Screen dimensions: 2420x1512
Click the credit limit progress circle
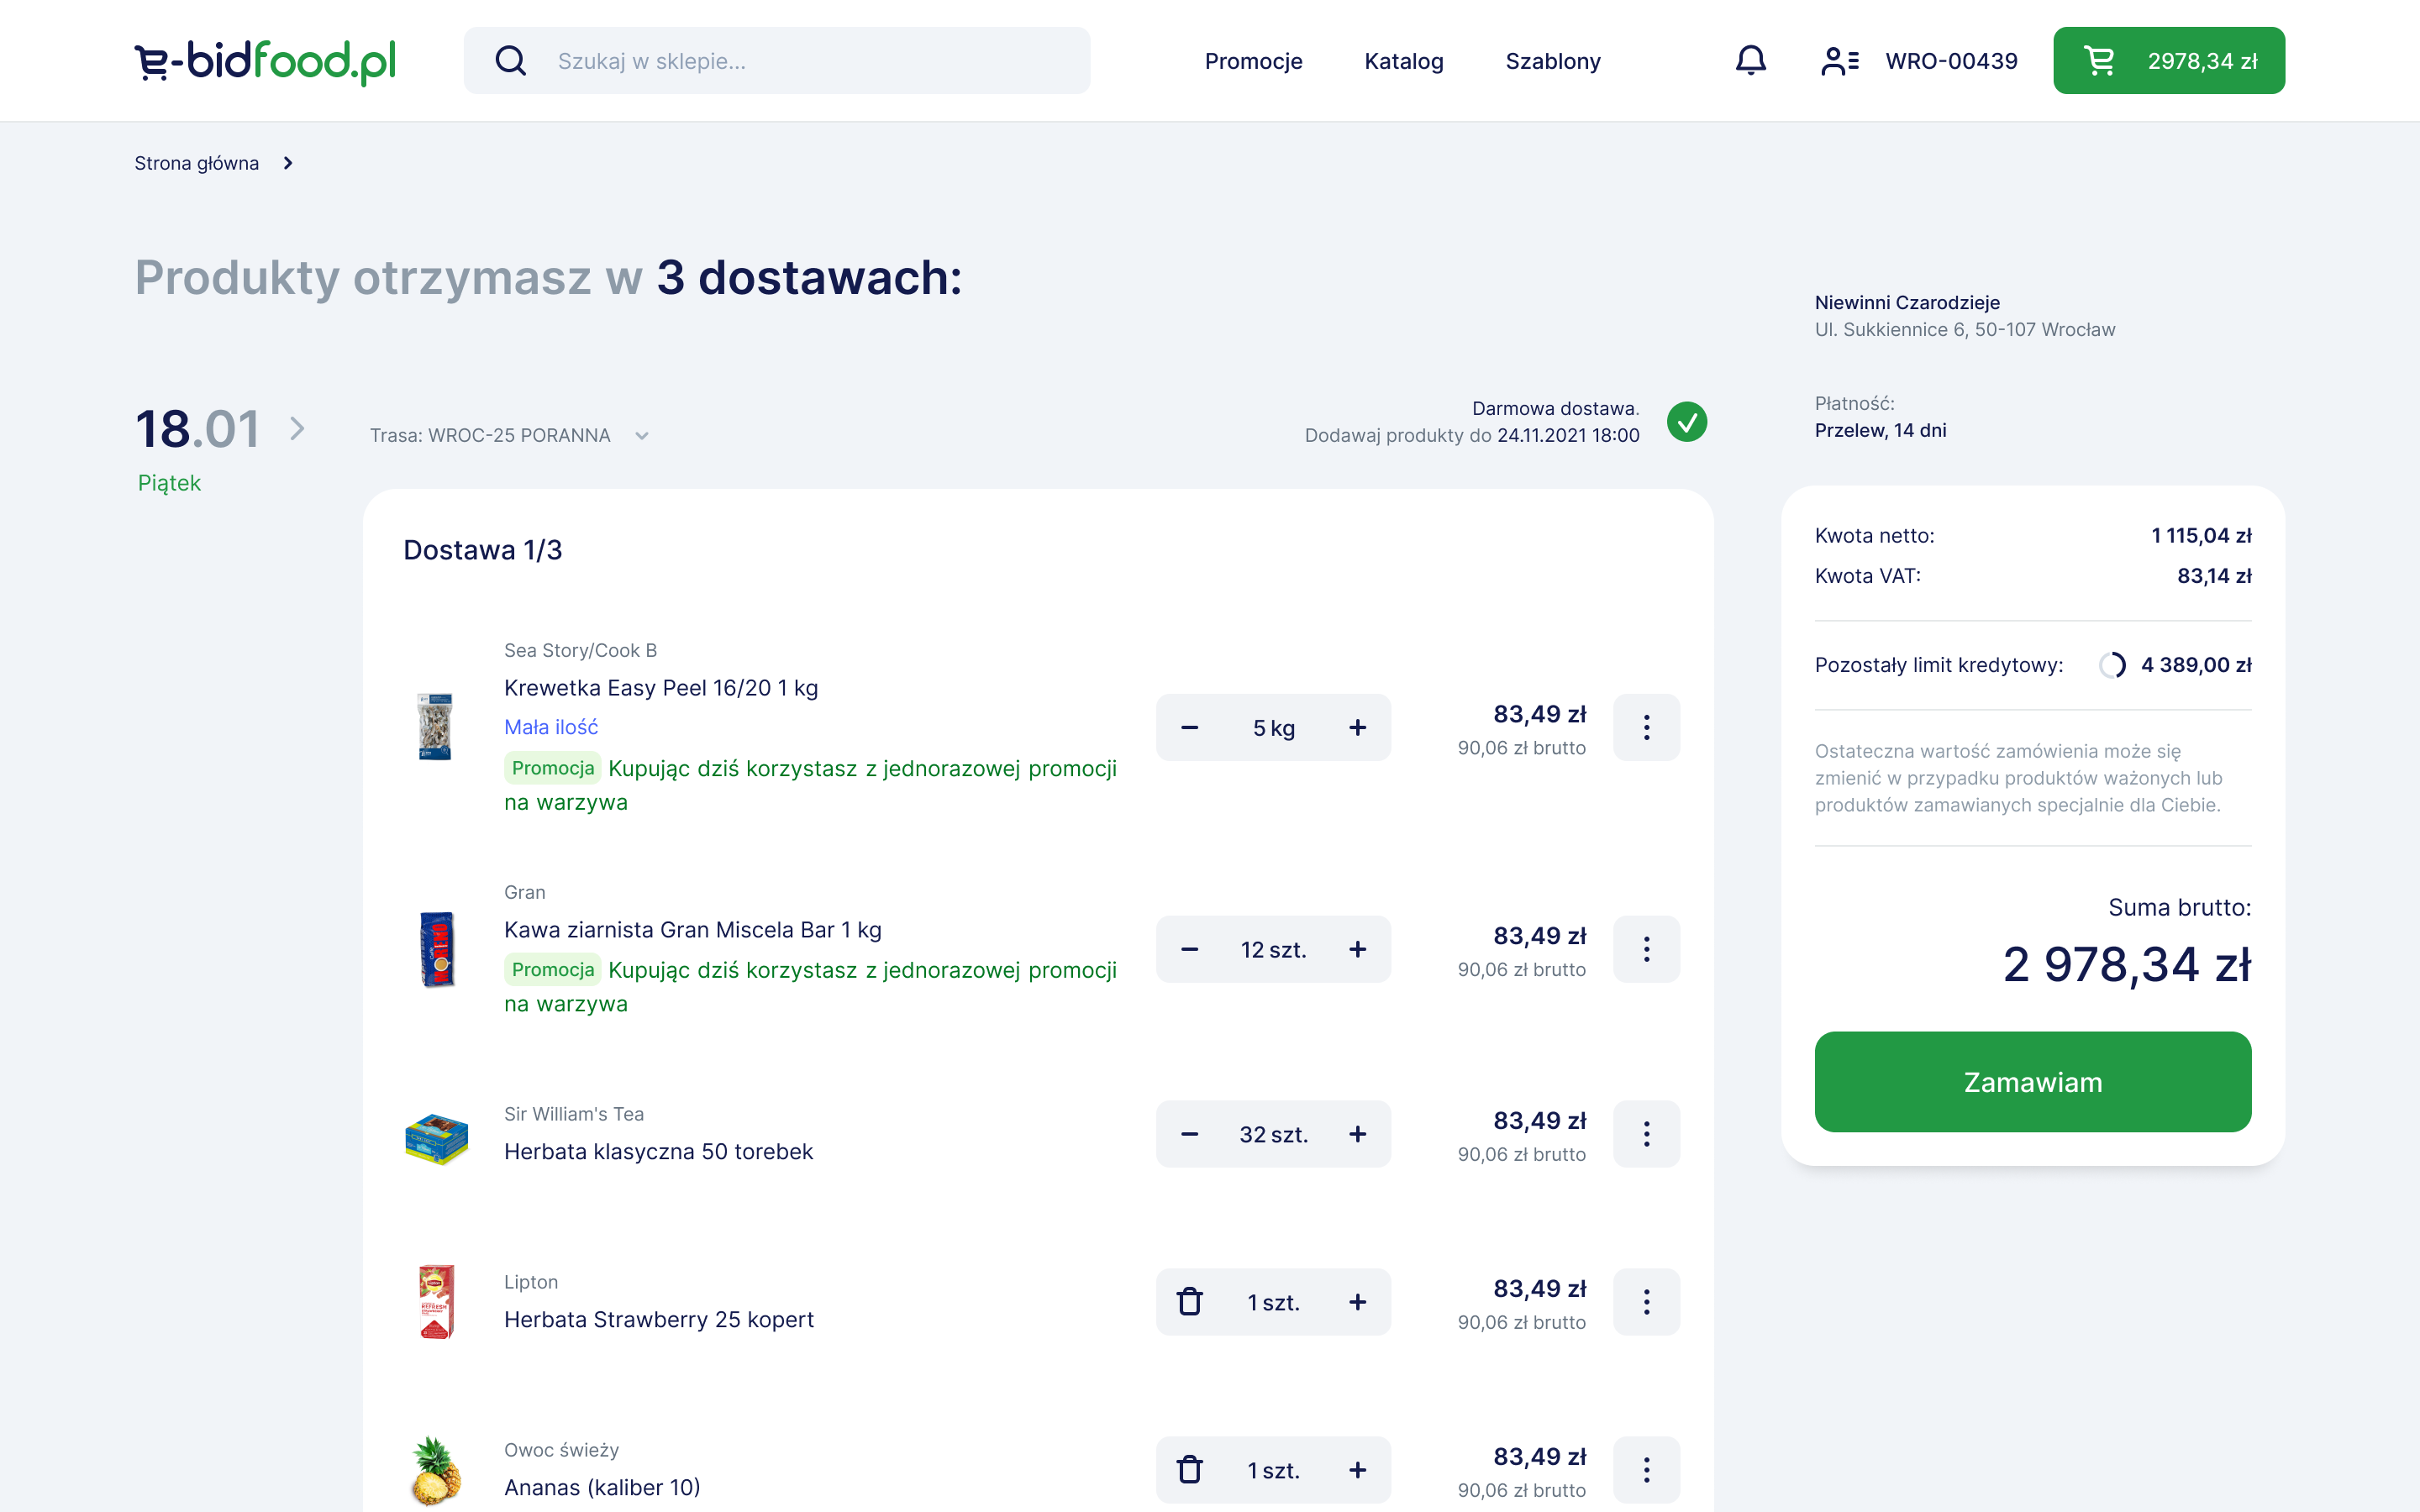click(x=2112, y=665)
